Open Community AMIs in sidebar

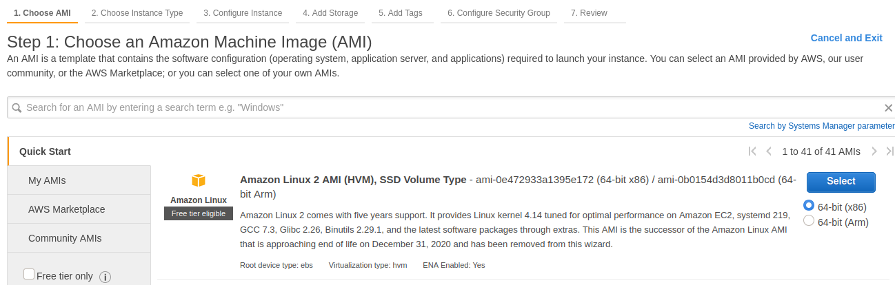79,238
